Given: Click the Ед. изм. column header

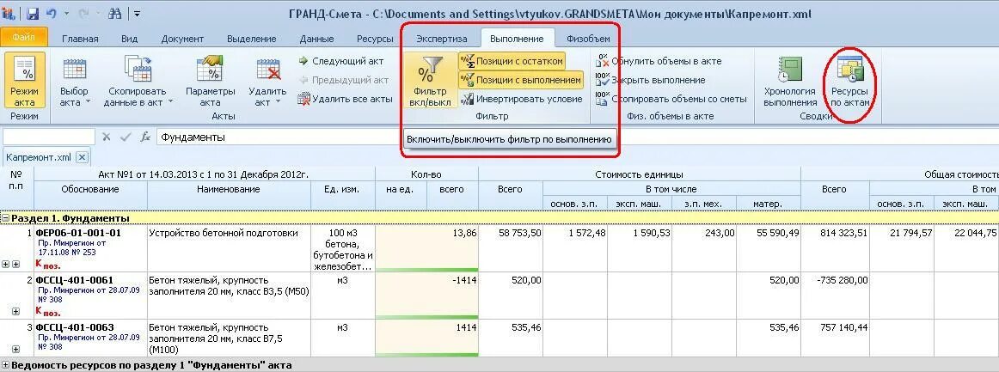Looking at the screenshot, I should pyautogui.click(x=343, y=189).
